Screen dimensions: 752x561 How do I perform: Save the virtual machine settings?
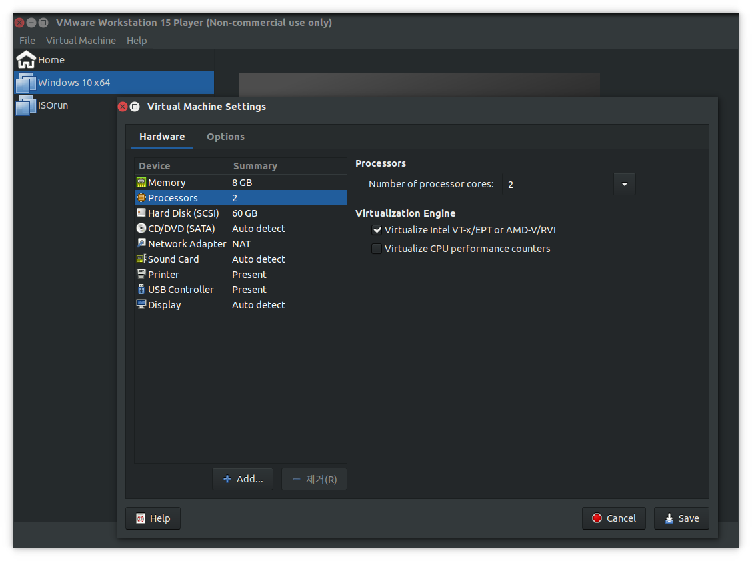[681, 518]
